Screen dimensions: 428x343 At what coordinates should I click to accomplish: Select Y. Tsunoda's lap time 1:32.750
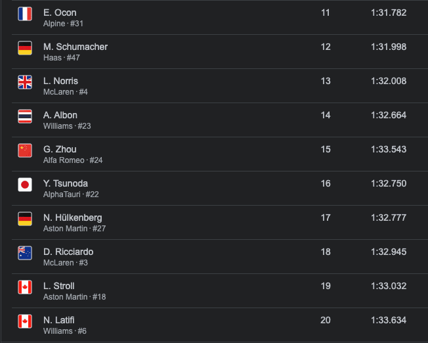pyautogui.click(x=389, y=183)
